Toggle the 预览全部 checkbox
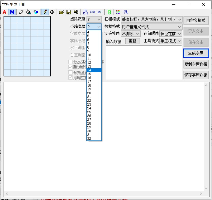 click(x=70, y=72)
